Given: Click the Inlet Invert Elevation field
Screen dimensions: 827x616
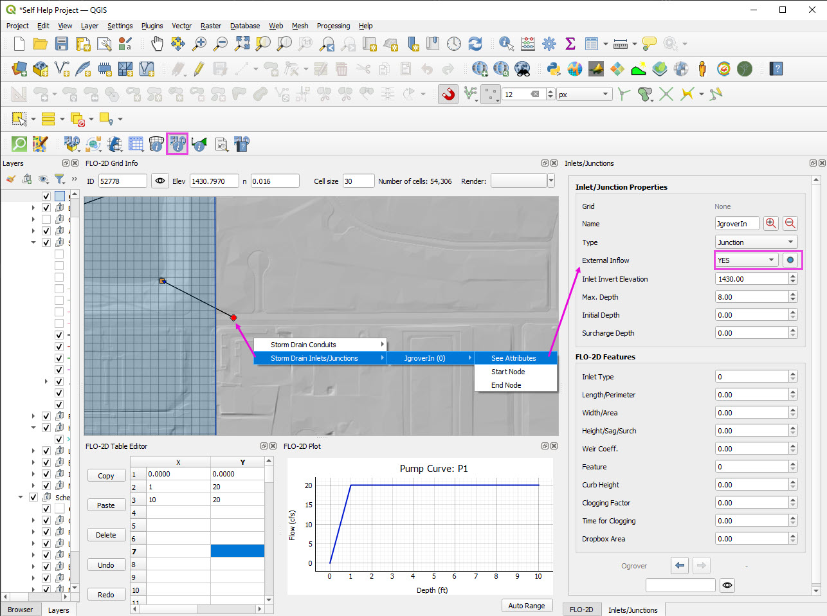Looking at the screenshot, I should [x=751, y=279].
